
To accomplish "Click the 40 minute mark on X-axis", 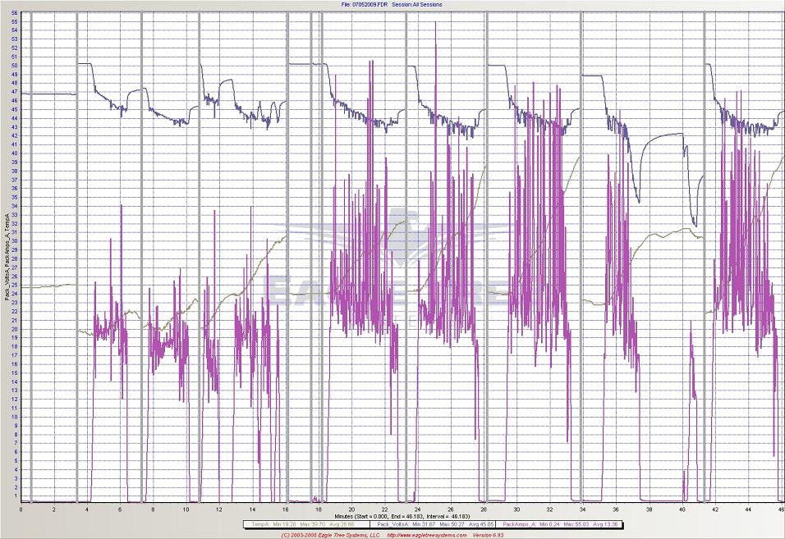I will pos(682,509).
